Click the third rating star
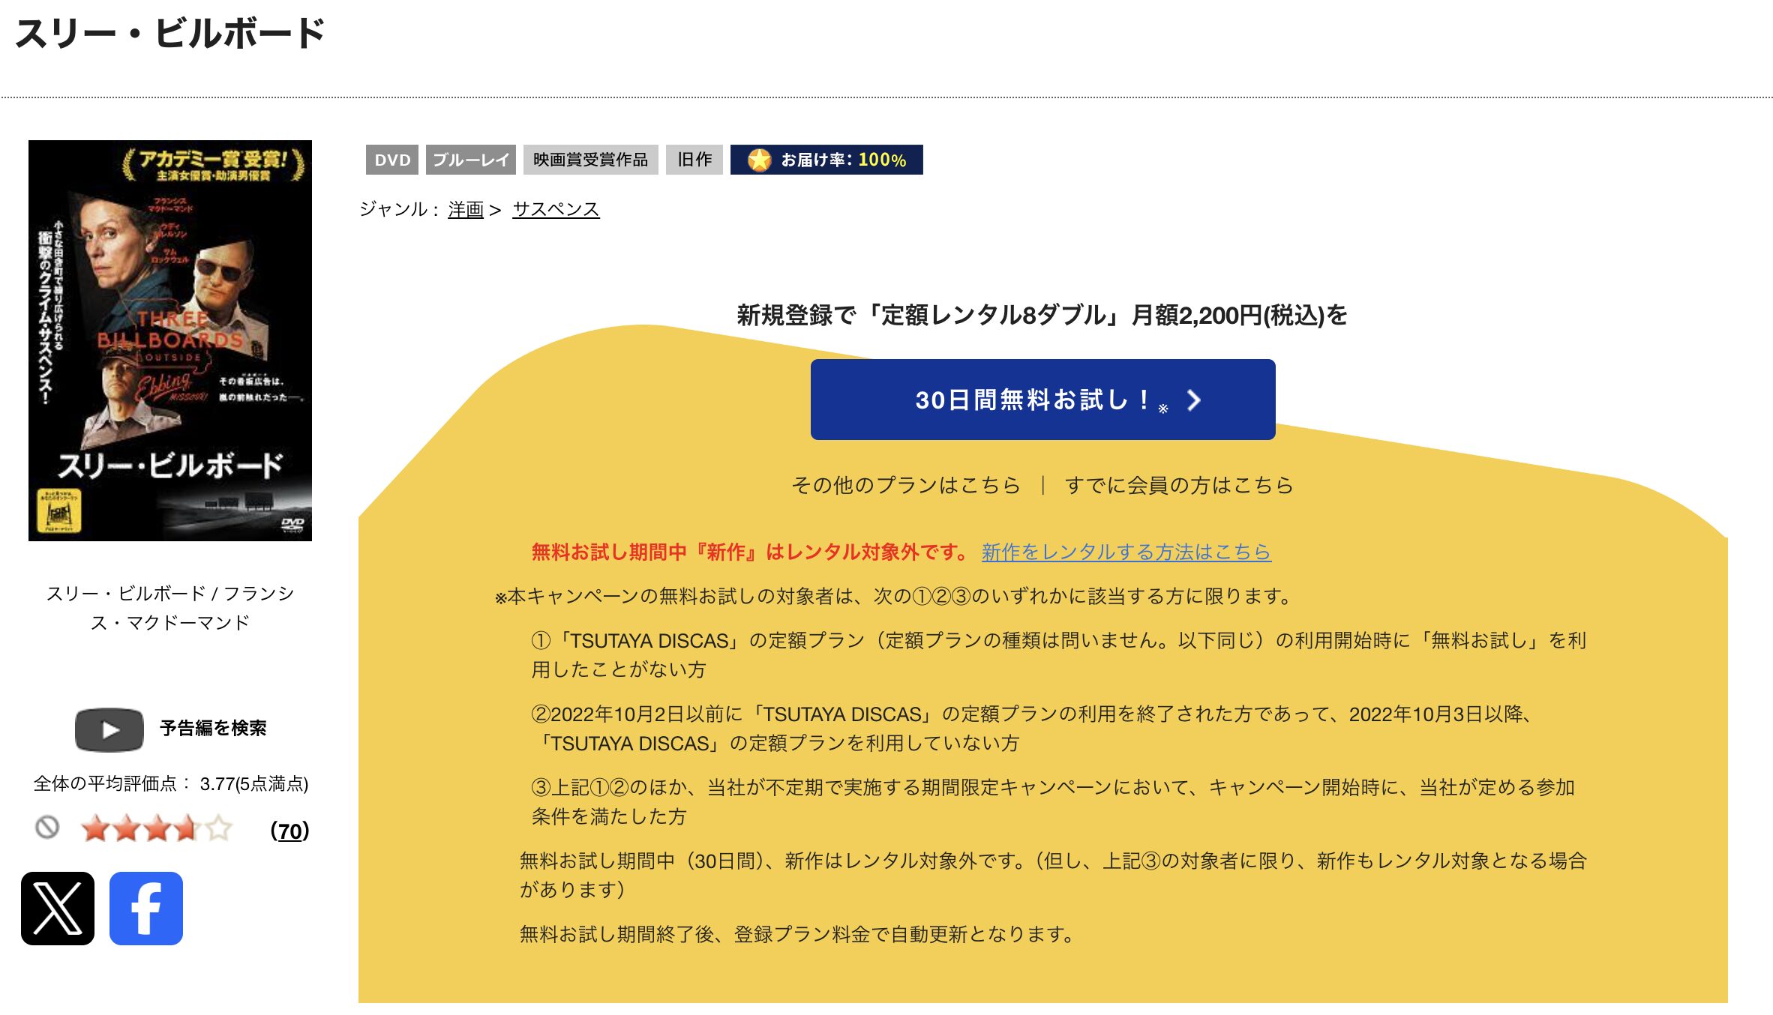The image size is (1773, 1015). coord(157,829)
